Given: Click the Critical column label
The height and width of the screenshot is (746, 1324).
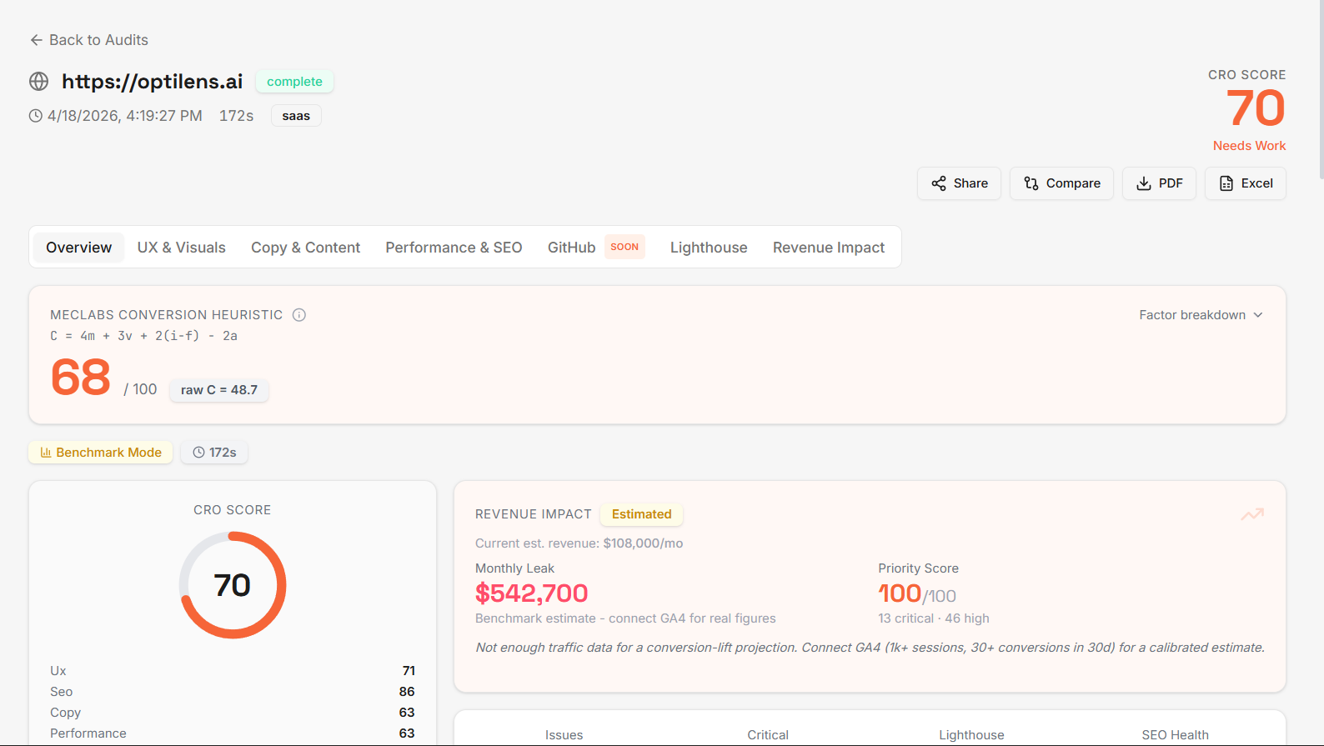Looking at the screenshot, I should [768, 735].
